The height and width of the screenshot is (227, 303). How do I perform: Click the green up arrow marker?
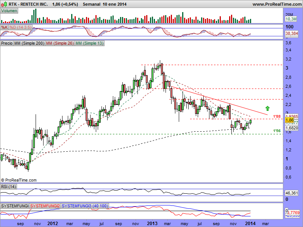[x=267, y=108]
